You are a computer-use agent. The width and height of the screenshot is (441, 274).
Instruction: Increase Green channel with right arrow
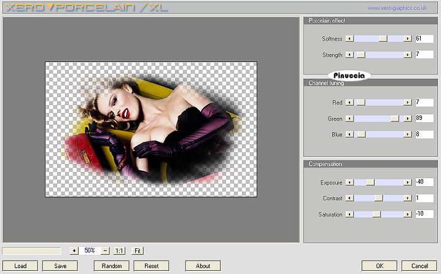[x=408, y=119]
